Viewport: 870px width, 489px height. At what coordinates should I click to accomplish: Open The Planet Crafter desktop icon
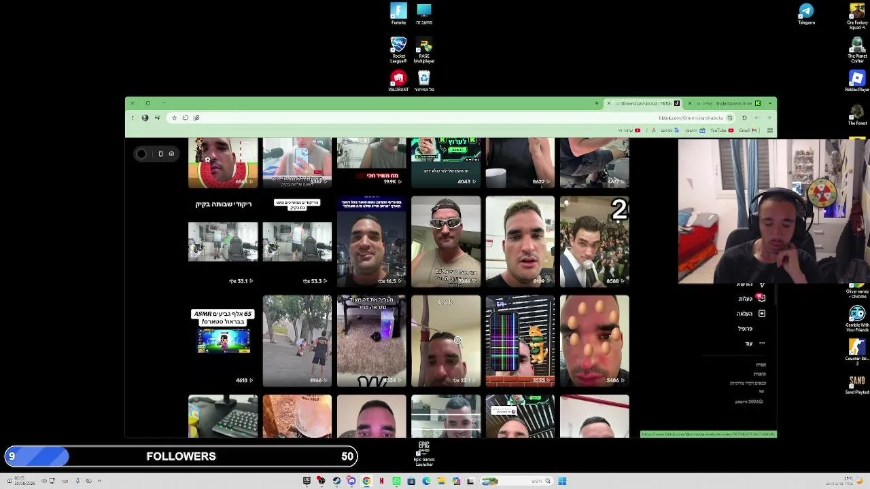pyautogui.click(x=856, y=50)
